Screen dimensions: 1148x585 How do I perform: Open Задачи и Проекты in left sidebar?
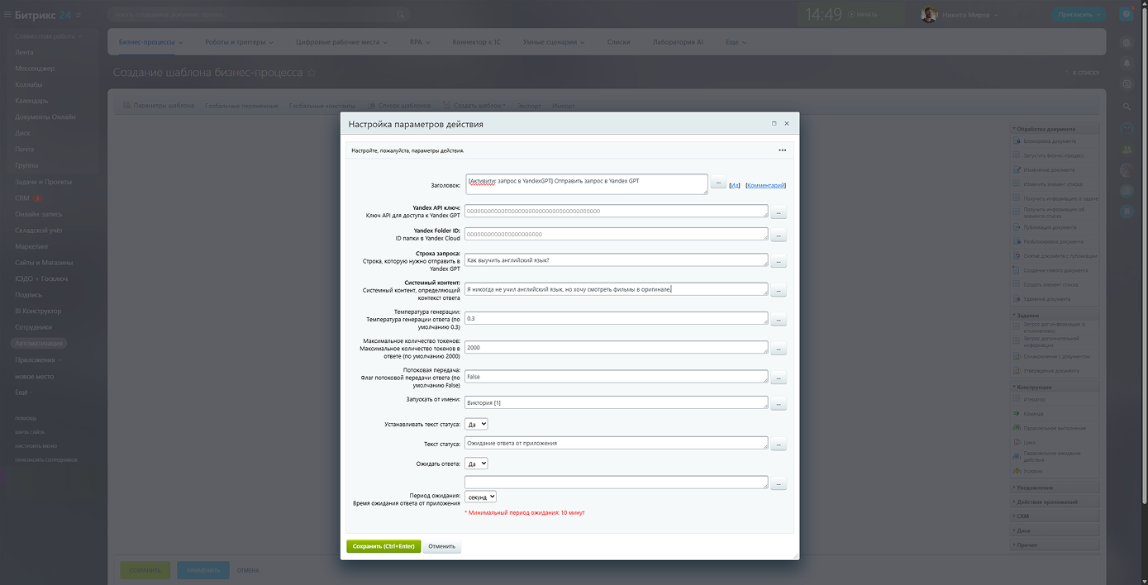click(43, 182)
